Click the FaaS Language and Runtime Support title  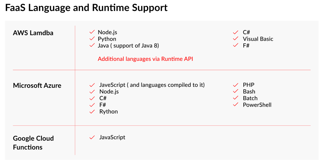tap(86, 8)
